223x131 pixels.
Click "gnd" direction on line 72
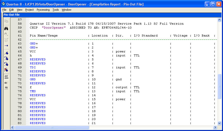coord(119,79)
